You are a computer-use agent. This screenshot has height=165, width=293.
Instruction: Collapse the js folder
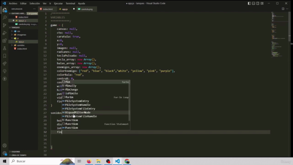[x=12, y=38]
